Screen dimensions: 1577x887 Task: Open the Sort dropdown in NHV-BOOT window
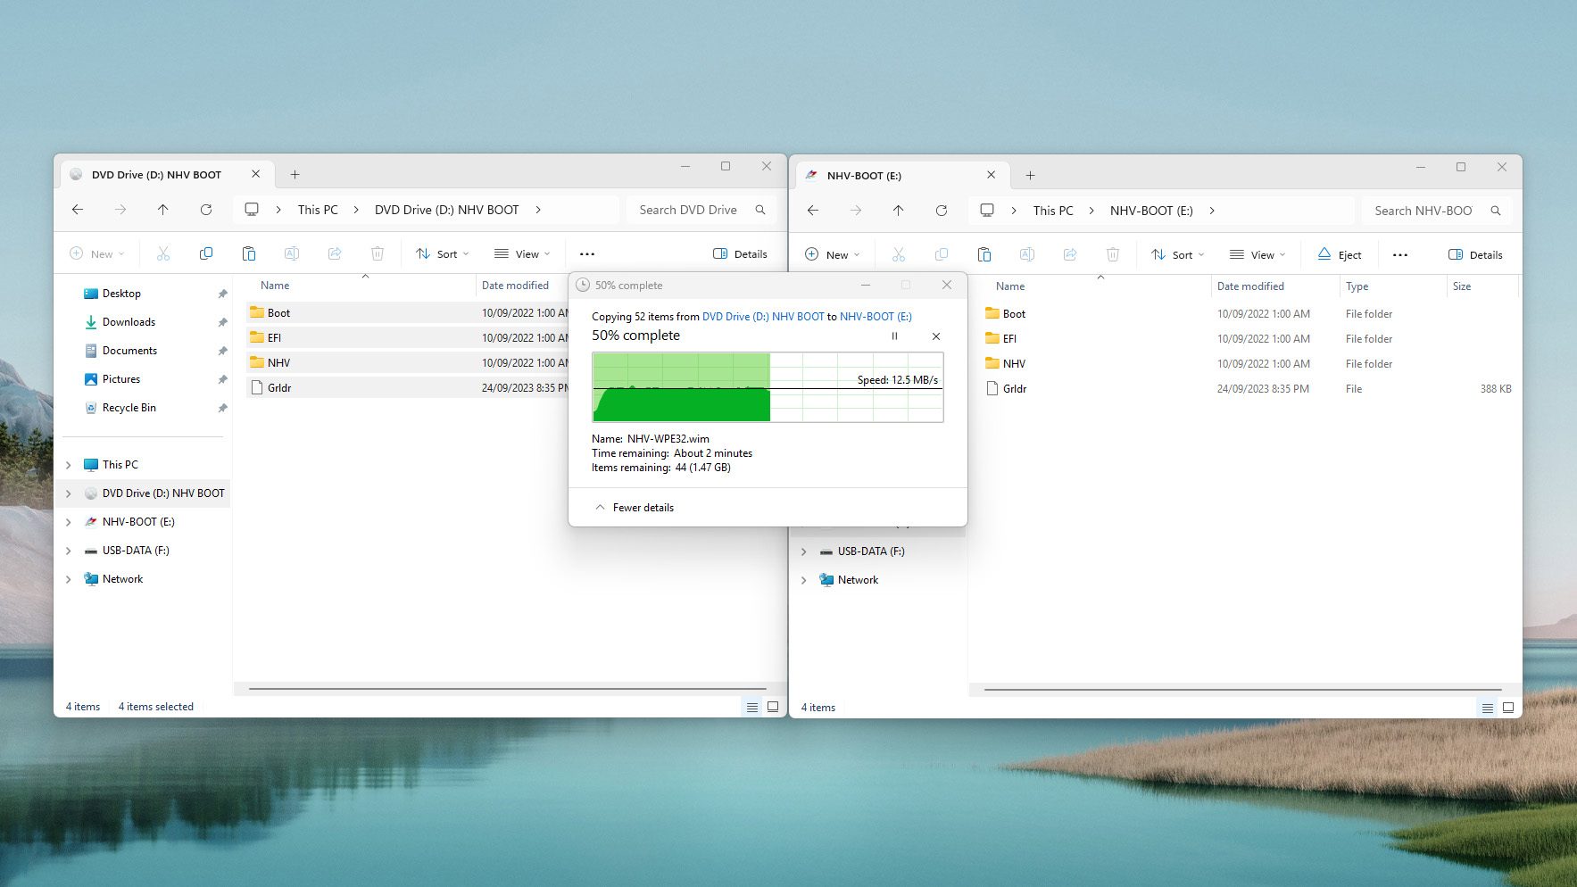pos(1177,255)
